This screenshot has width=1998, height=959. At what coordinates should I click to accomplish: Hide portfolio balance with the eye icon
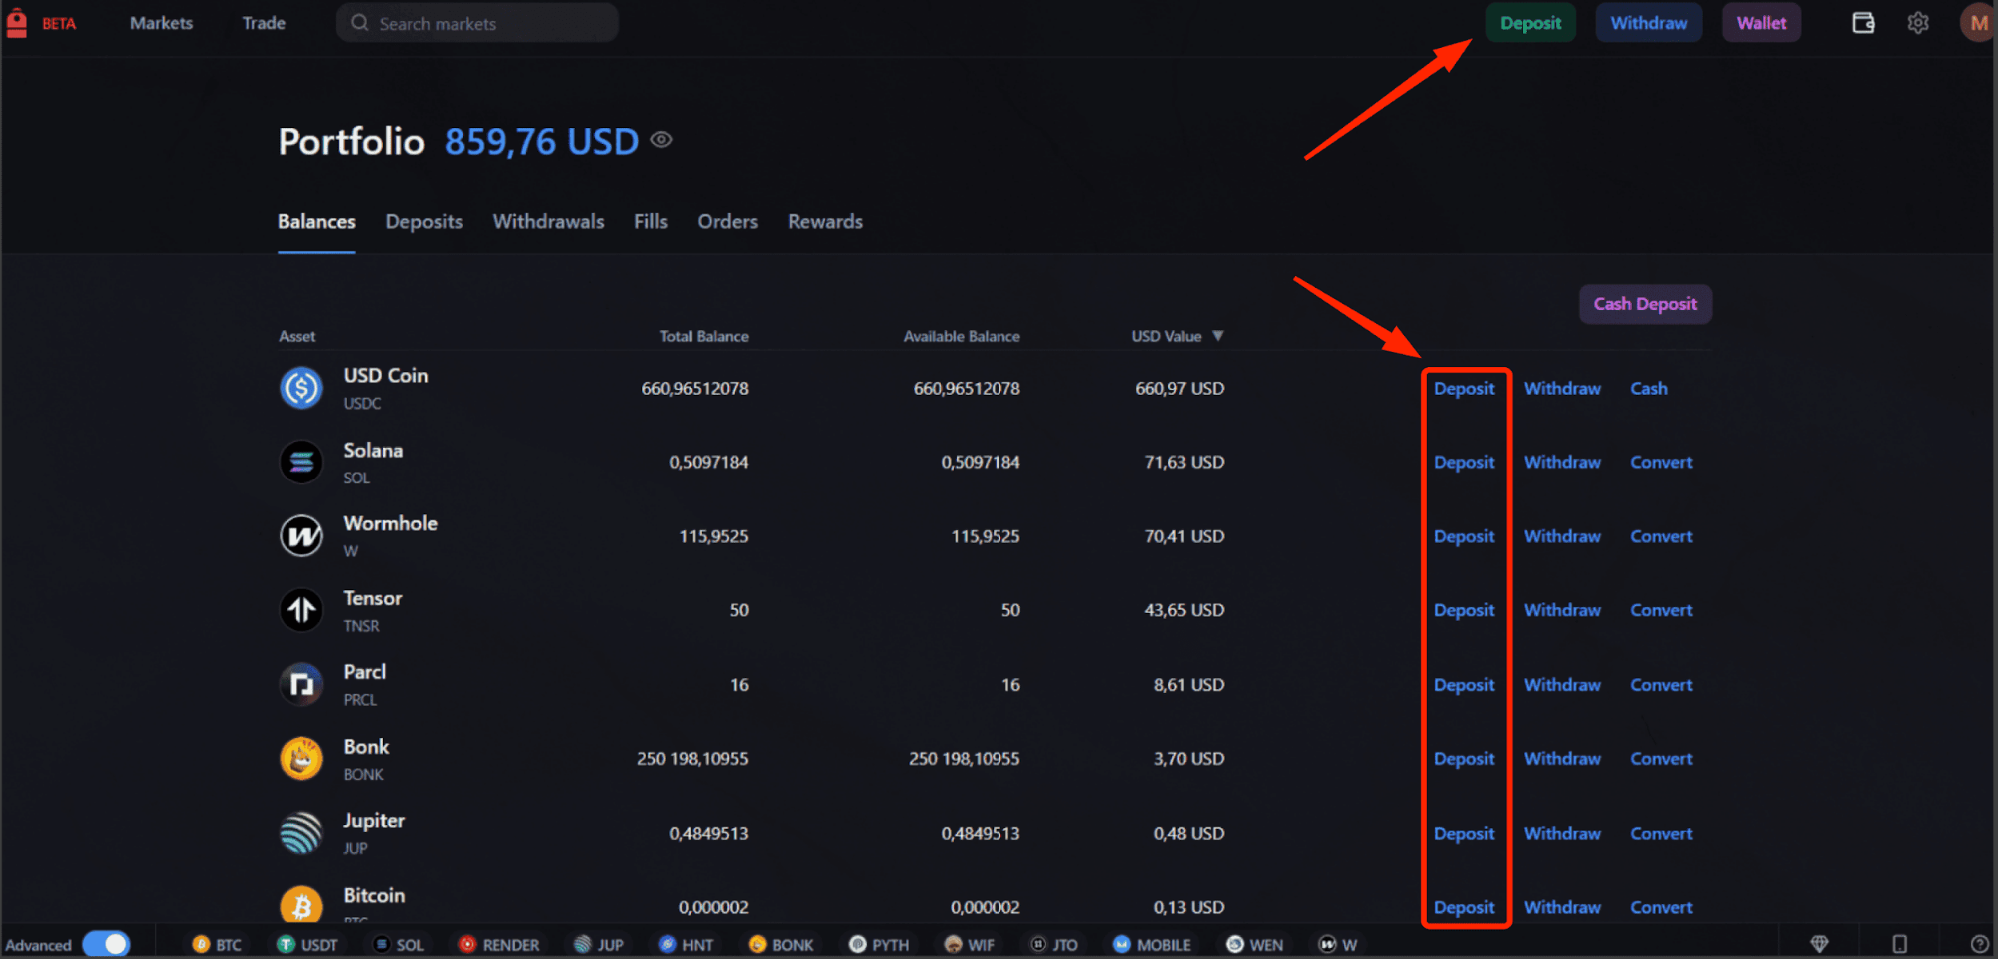click(x=661, y=140)
